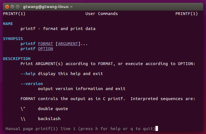Click the underlined OPTION in the synopsis
Viewport: 206px width, 134px height.
(x=46, y=49)
